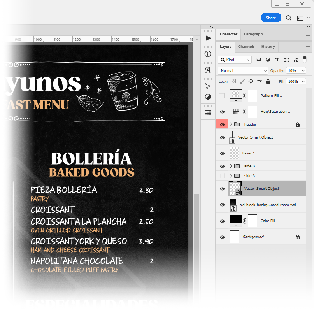Switch to the Paragraph tab
The height and width of the screenshot is (314, 314).
253,34
